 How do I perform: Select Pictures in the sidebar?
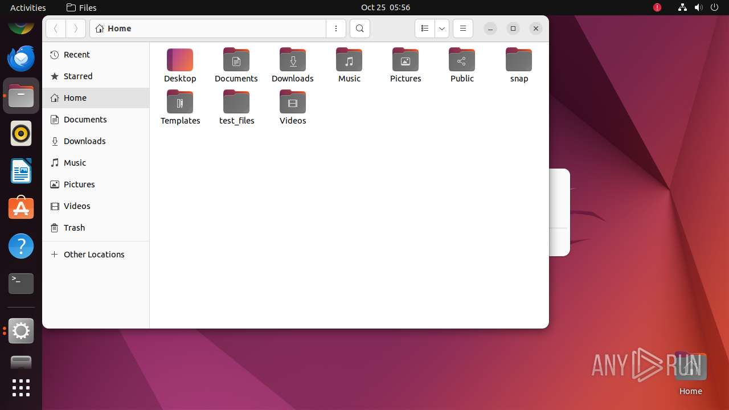pyautogui.click(x=96, y=184)
